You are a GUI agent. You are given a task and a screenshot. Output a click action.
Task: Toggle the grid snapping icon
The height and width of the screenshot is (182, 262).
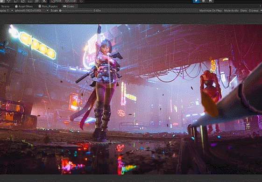[81, 1]
